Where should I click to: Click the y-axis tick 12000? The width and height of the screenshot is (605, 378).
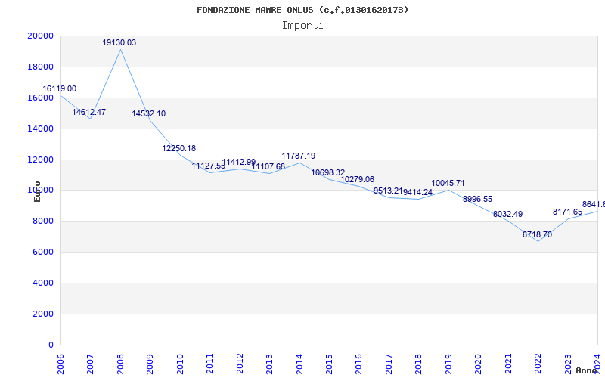pyautogui.click(x=40, y=160)
